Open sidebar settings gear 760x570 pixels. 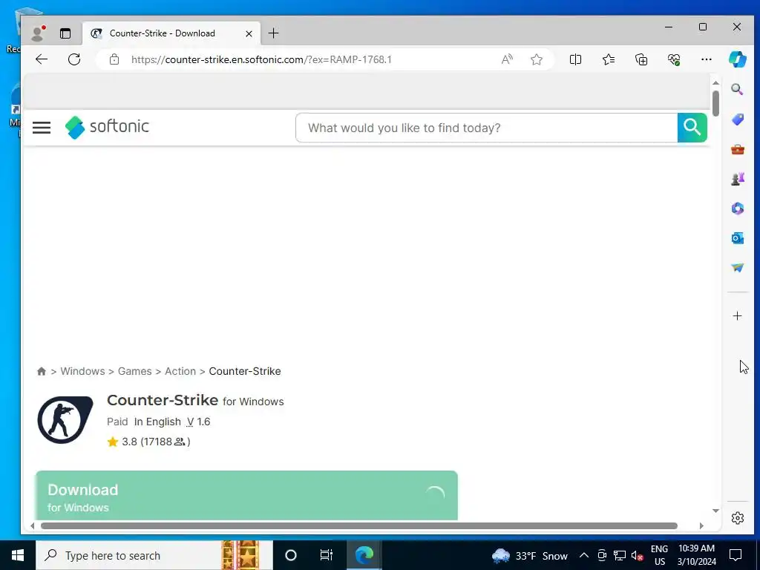pyautogui.click(x=737, y=518)
